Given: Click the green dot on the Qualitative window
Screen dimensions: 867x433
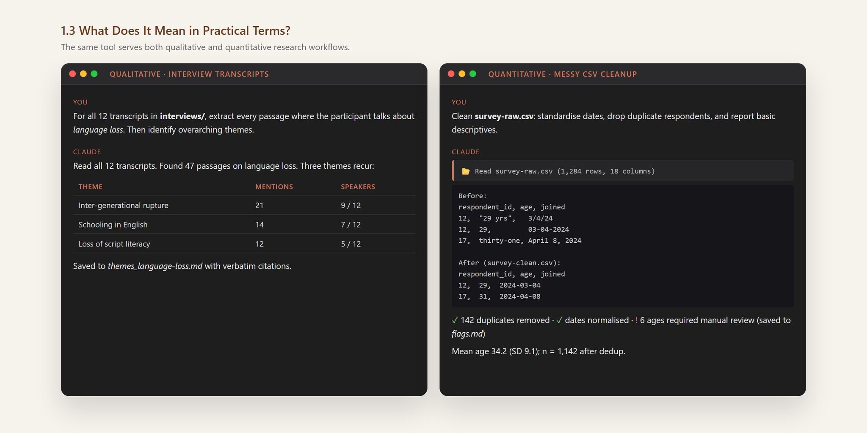Looking at the screenshot, I should [94, 74].
